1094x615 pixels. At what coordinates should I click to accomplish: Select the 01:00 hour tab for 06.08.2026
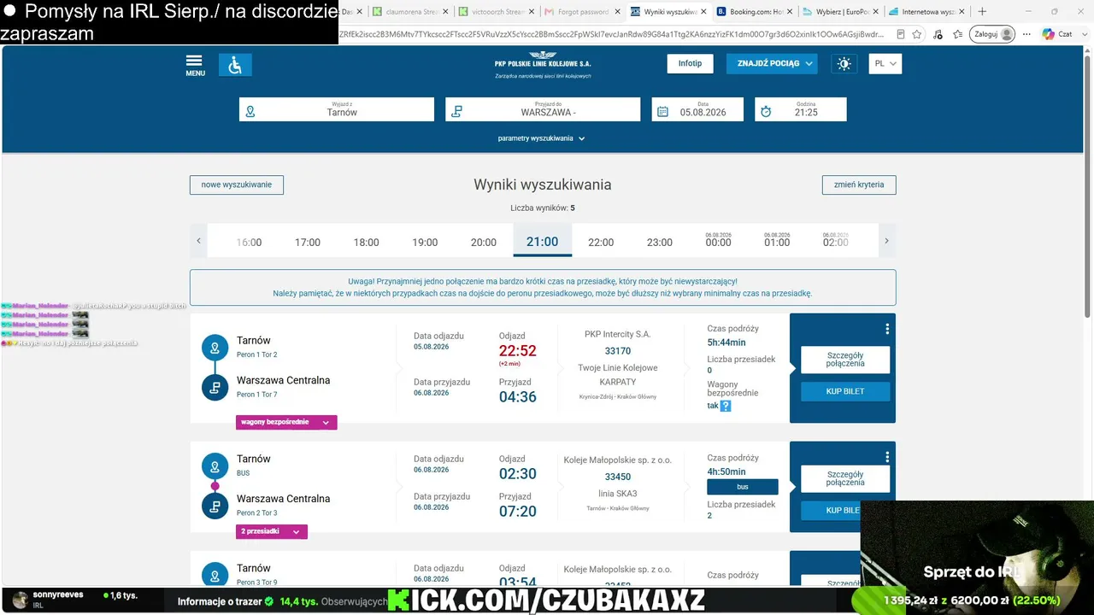777,240
